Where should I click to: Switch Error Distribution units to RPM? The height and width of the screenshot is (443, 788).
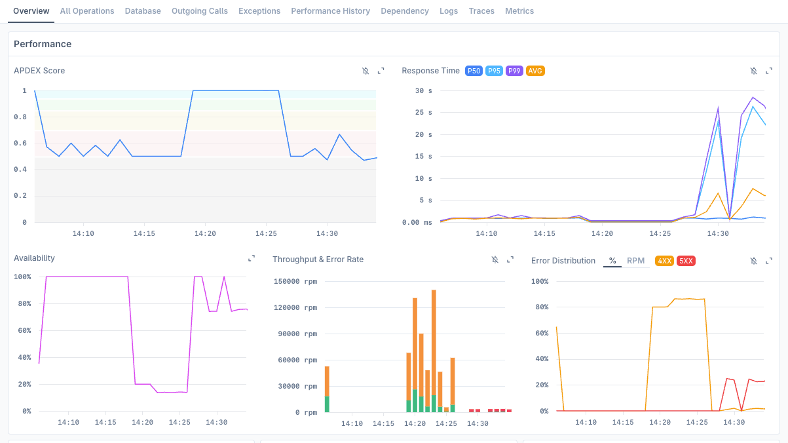[636, 260]
